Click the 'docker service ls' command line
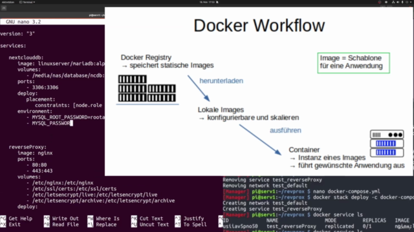Screen dimensions: 414x232 pos(338,215)
